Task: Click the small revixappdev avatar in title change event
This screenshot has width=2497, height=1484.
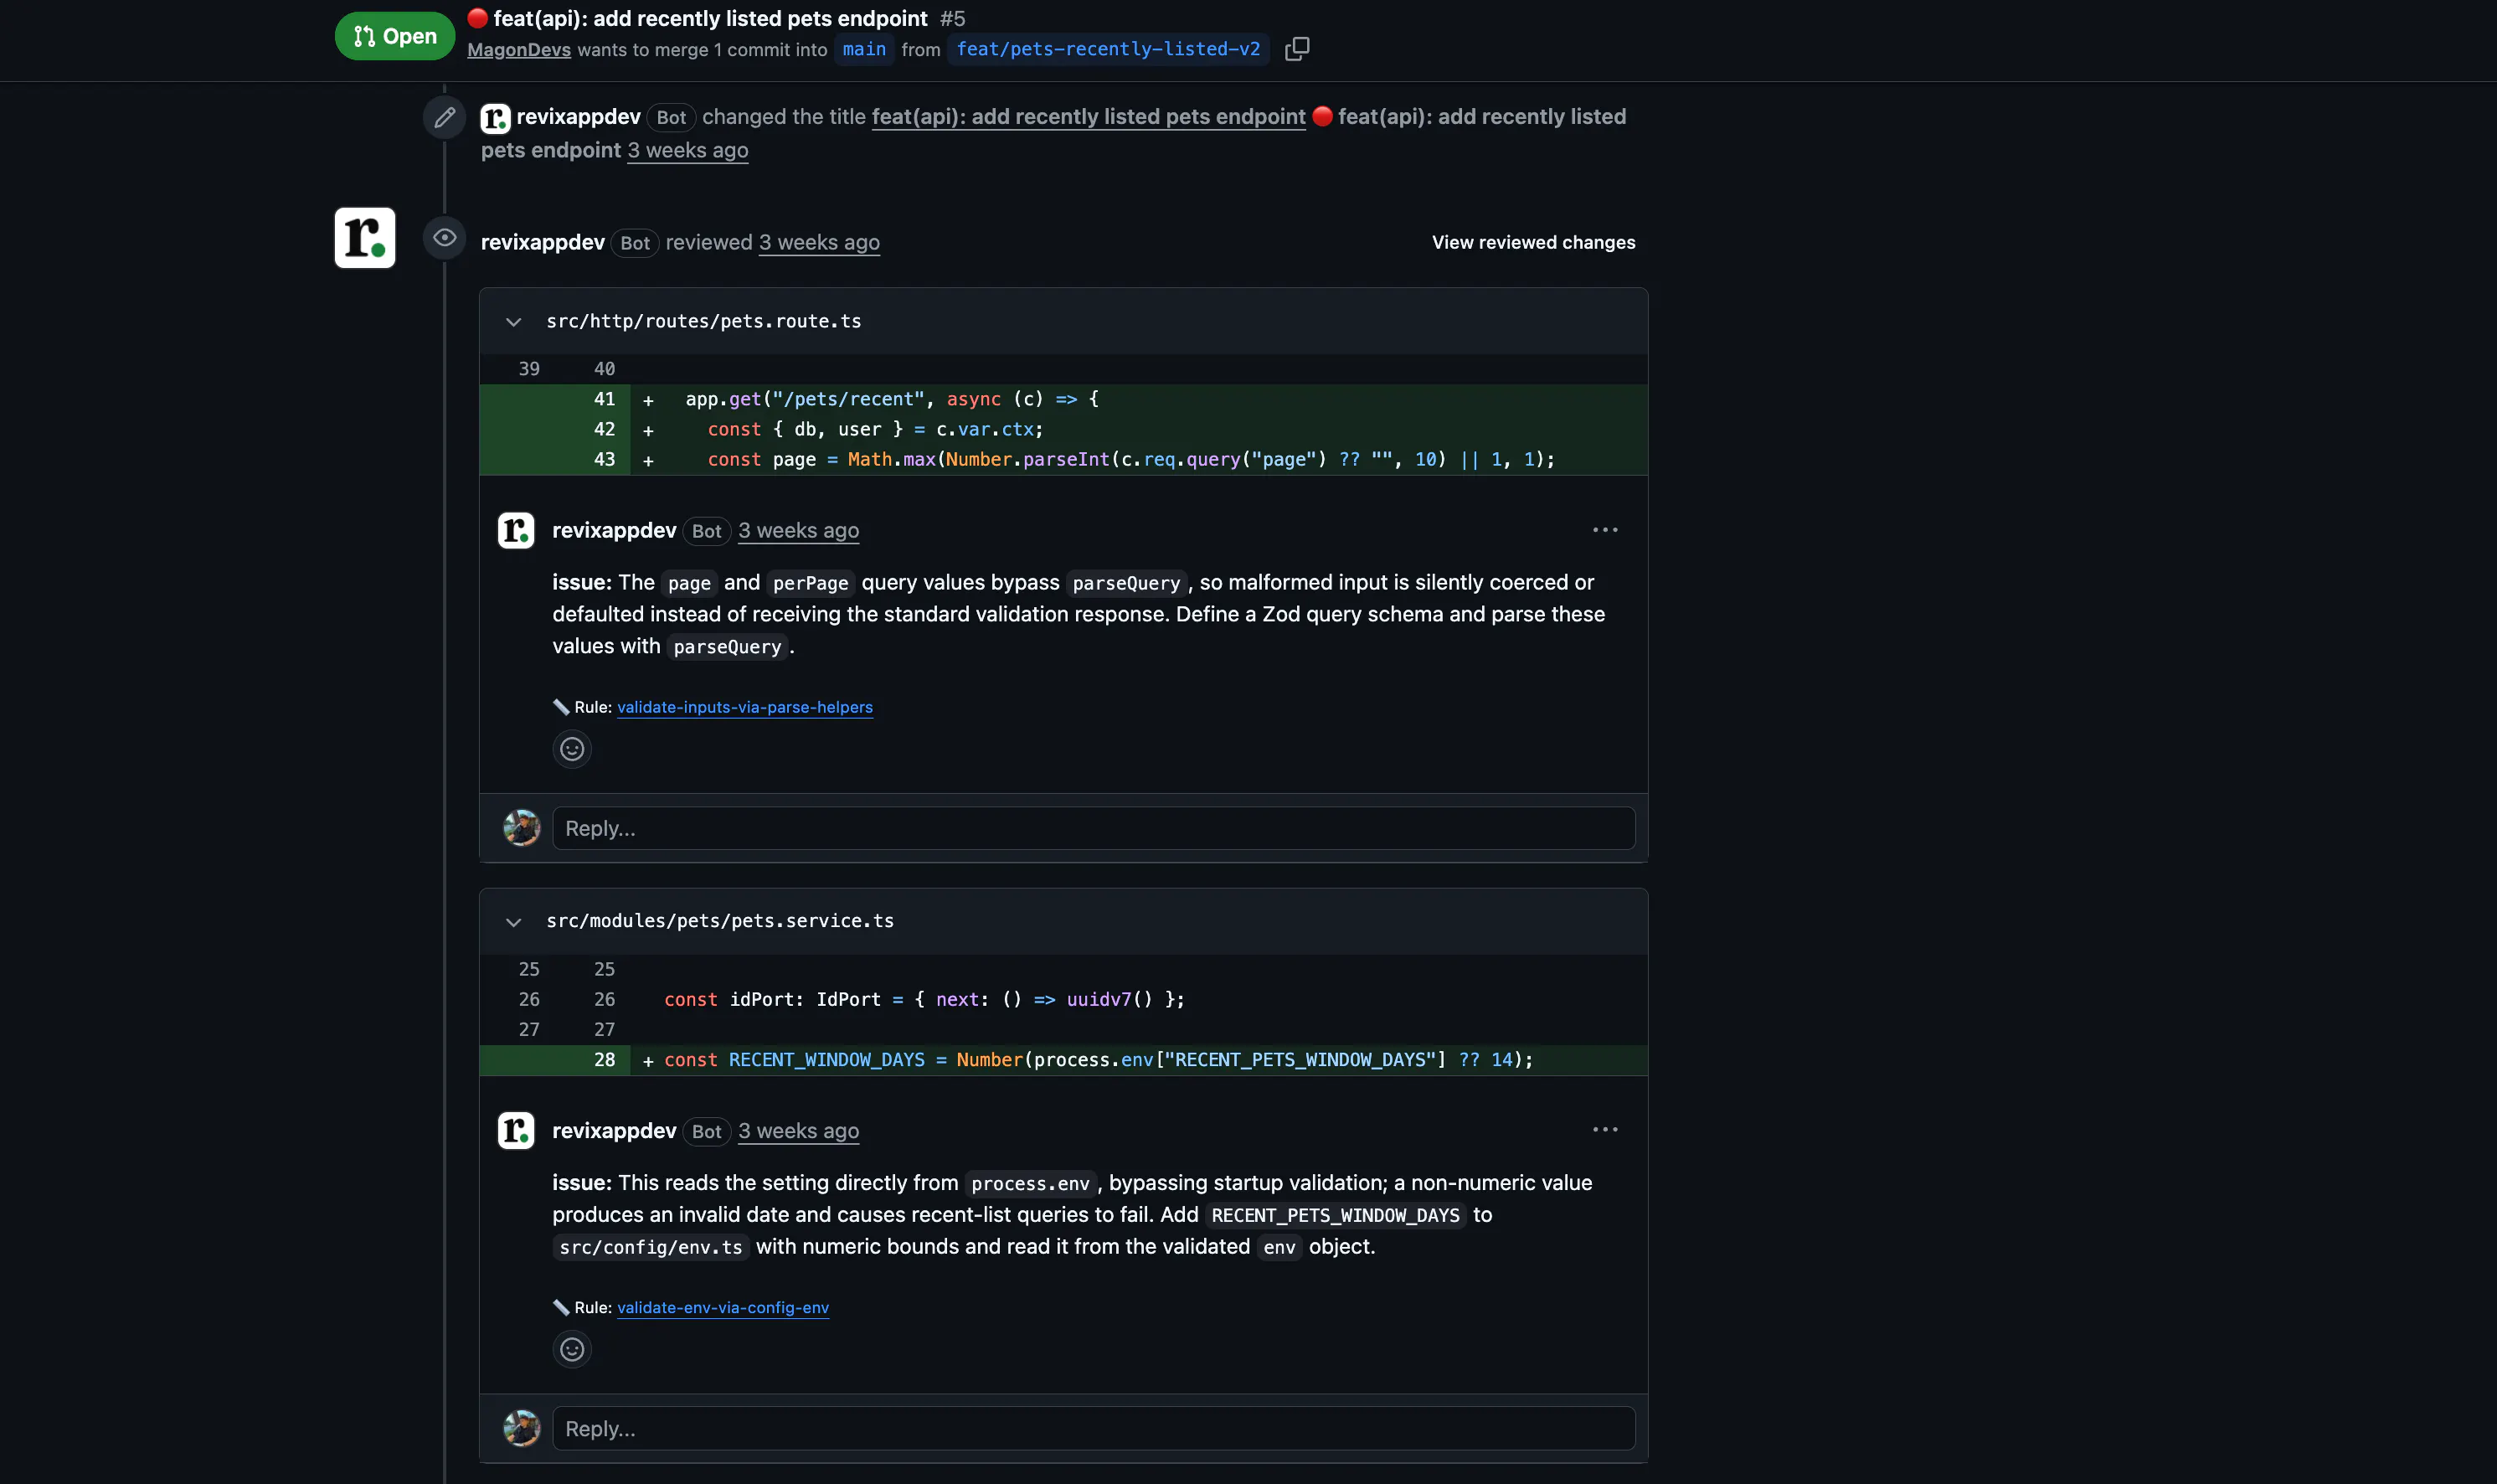Action: 496,118
